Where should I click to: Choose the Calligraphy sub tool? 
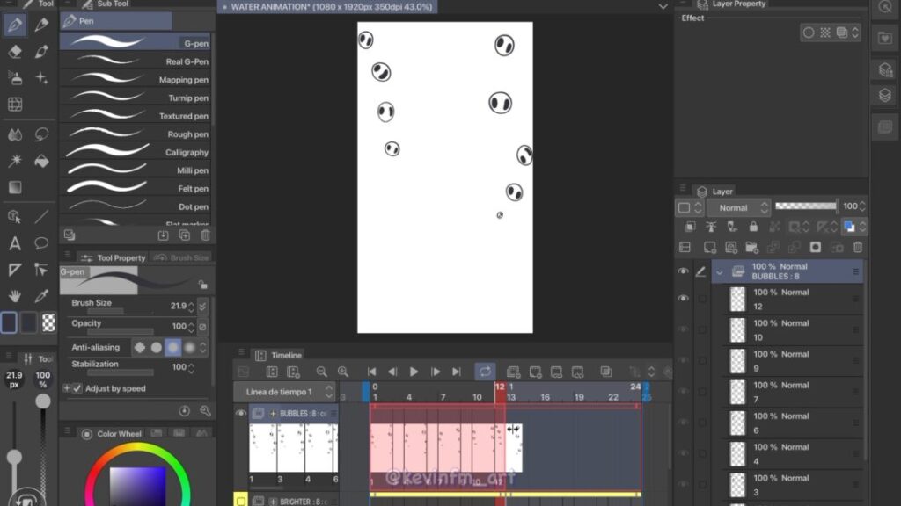point(136,152)
